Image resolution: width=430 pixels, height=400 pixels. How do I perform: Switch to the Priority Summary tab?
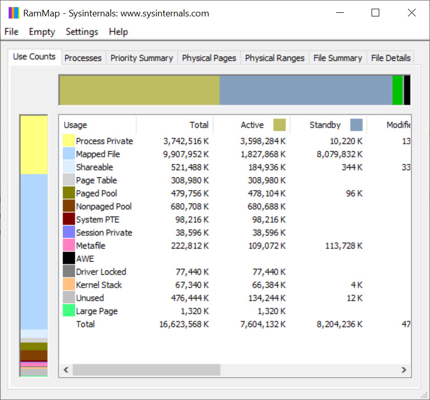pyautogui.click(x=142, y=58)
